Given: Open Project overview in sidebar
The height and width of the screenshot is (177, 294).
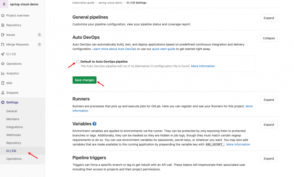Looking at the screenshot, I should click(x=18, y=15).
